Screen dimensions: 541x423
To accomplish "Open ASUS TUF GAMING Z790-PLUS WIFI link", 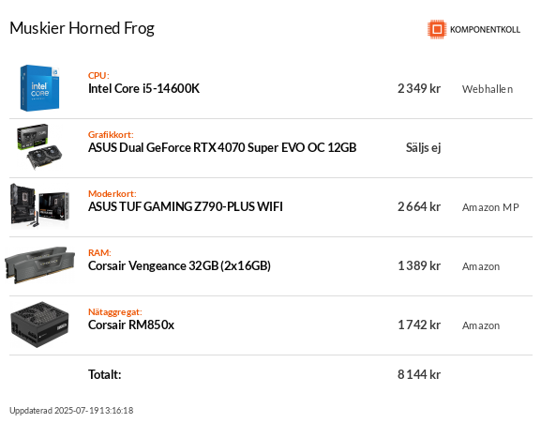I will pos(186,206).
